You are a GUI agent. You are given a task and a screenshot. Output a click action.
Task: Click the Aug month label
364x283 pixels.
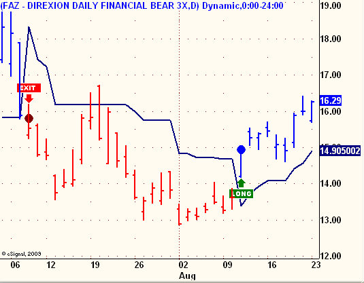(x=187, y=276)
